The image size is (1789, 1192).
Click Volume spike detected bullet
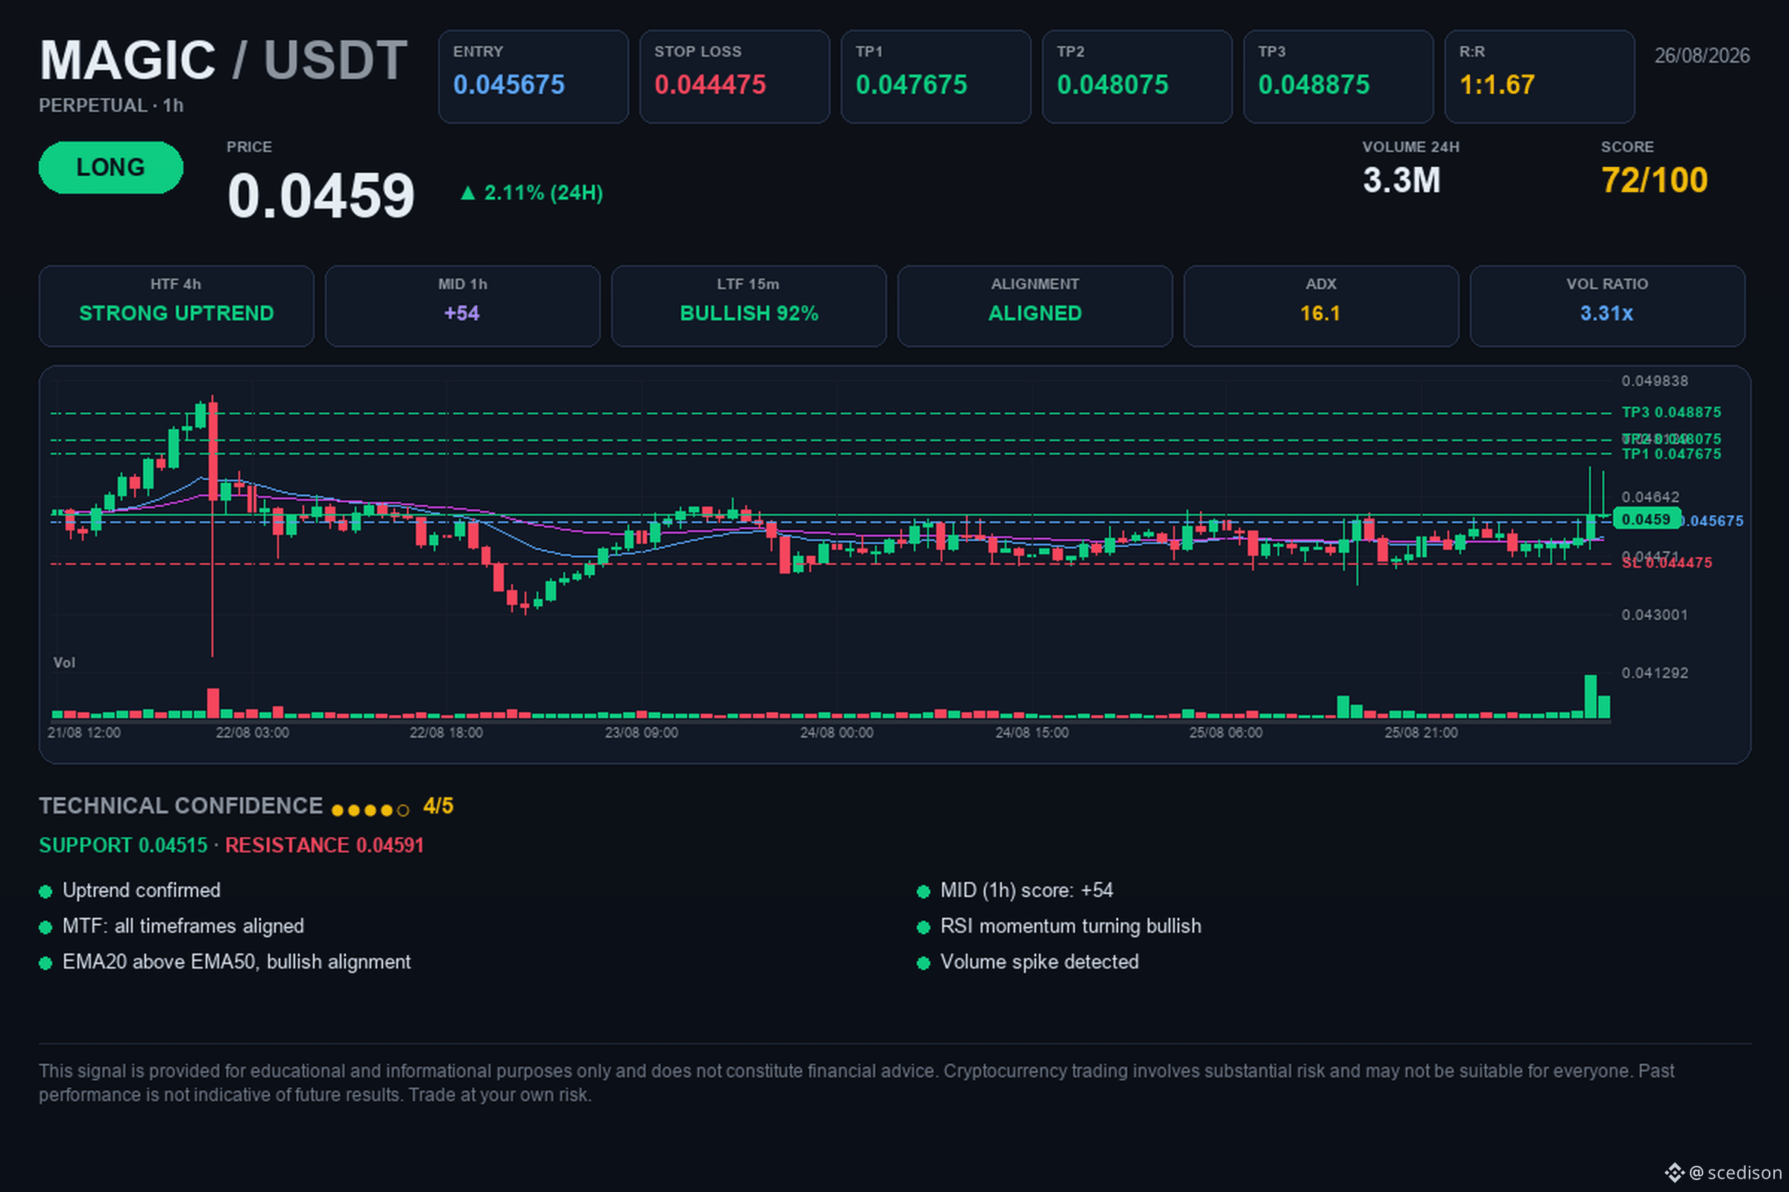[x=1029, y=962]
